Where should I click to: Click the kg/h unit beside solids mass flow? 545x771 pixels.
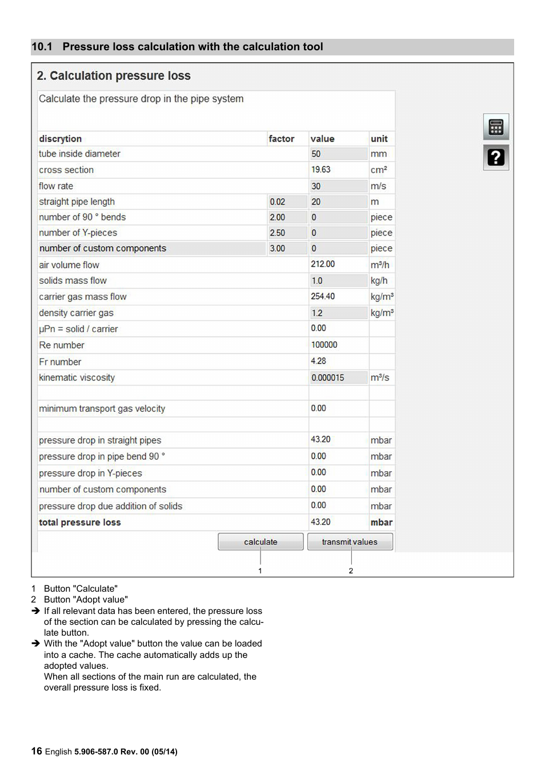tap(379, 280)
